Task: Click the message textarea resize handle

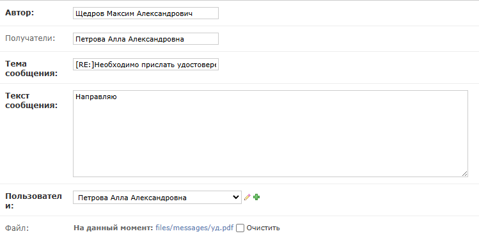Action: click(x=465, y=173)
